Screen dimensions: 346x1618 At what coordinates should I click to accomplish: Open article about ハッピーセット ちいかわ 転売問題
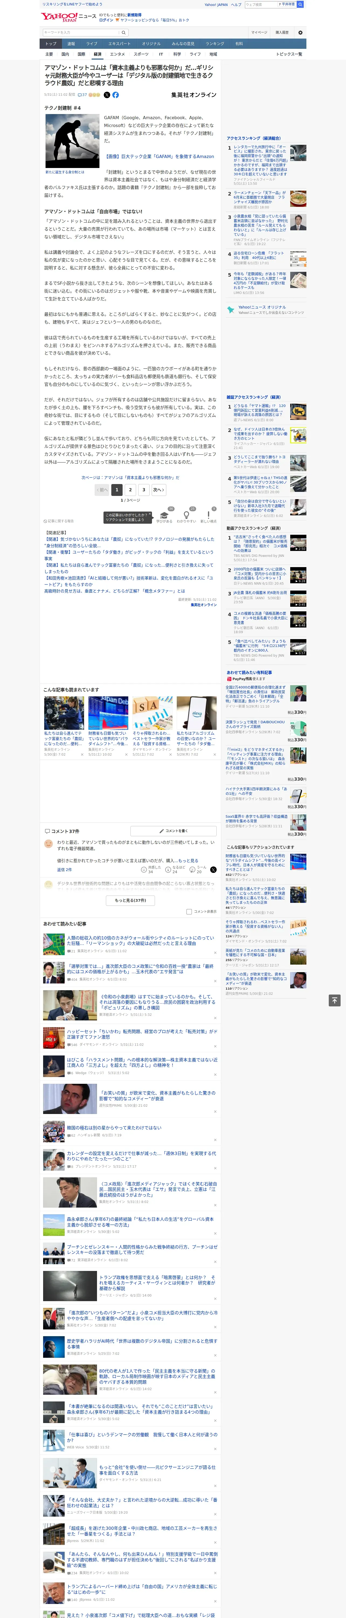(142, 1034)
